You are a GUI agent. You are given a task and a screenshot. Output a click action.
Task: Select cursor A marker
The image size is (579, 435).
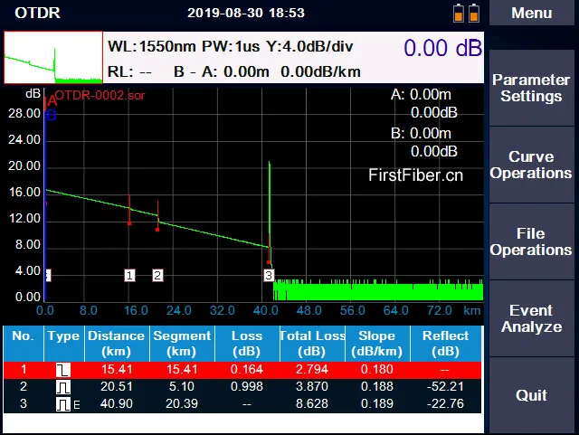point(51,101)
